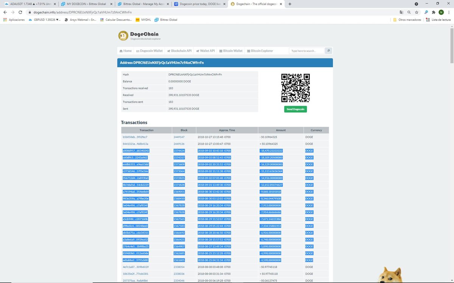454x283 pixels.
Task: Open block 2374424 link
Action: pyautogui.click(x=179, y=151)
